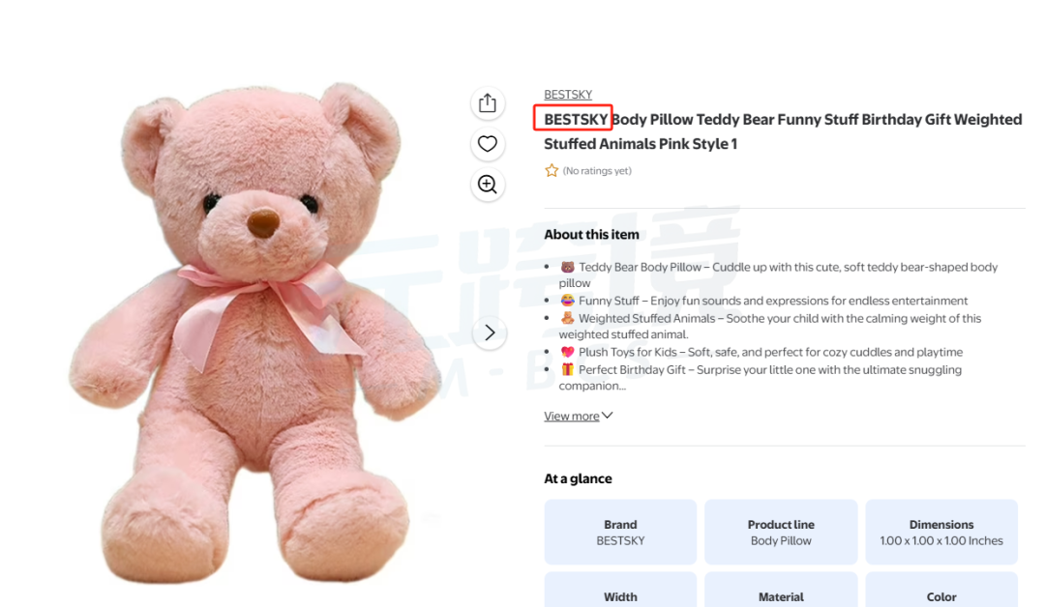This screenshot has height=607, width=1045.
Task: Select the Brand BESTSKY tile
Action: click(620, 533)
